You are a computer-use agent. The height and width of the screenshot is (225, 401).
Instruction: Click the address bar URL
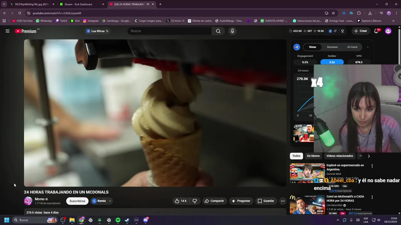click(57, 13)
